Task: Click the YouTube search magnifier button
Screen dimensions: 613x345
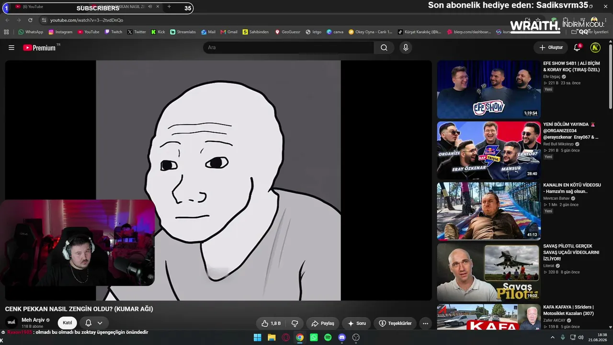Action: (384, 47)
